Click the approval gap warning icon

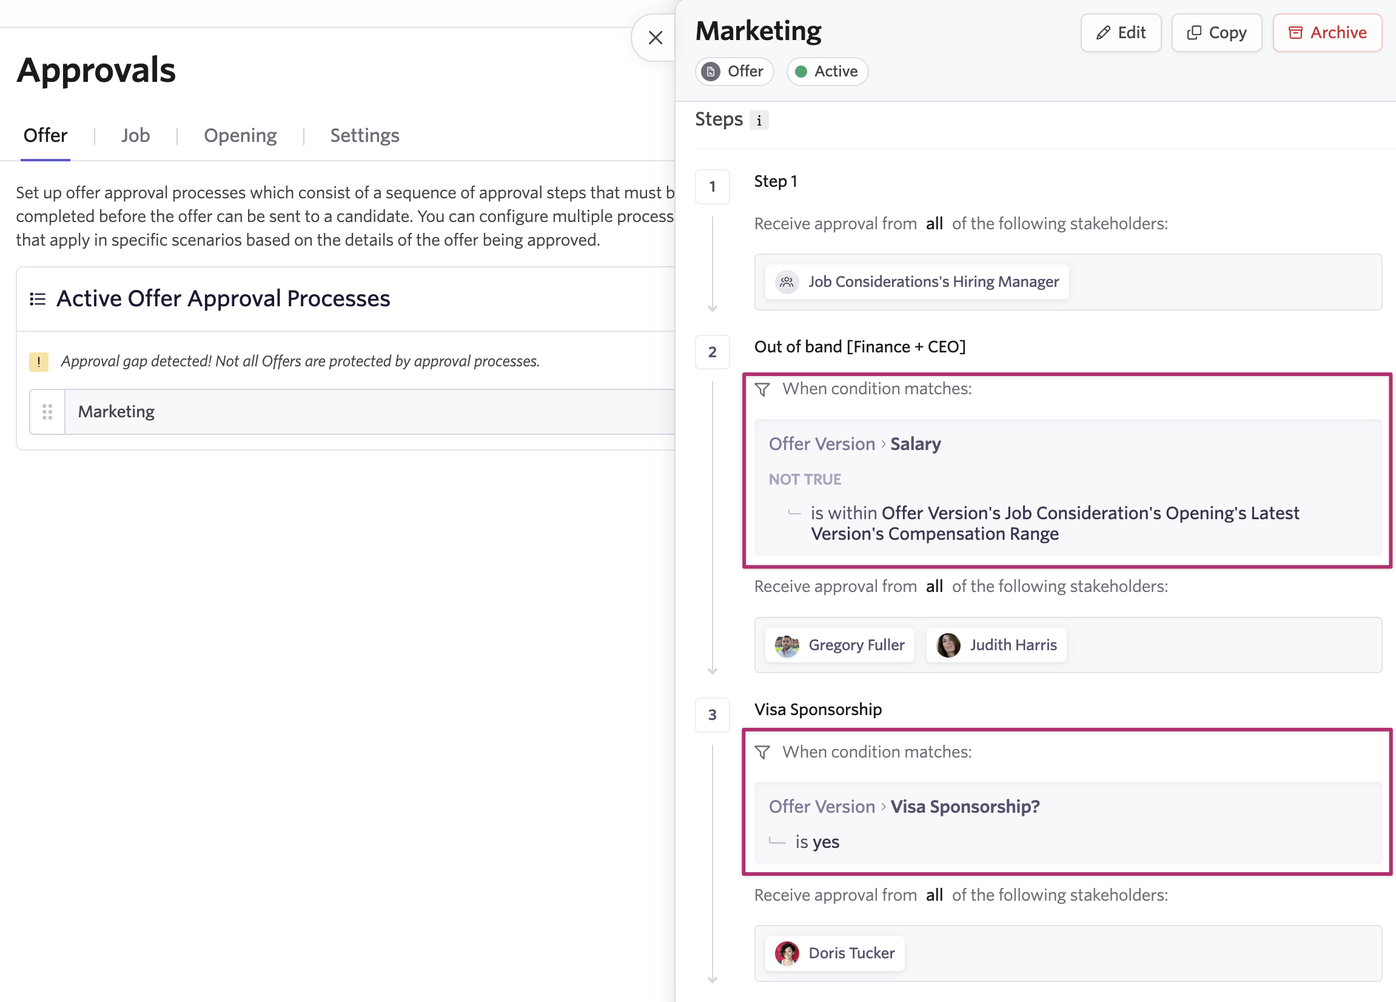39,361
